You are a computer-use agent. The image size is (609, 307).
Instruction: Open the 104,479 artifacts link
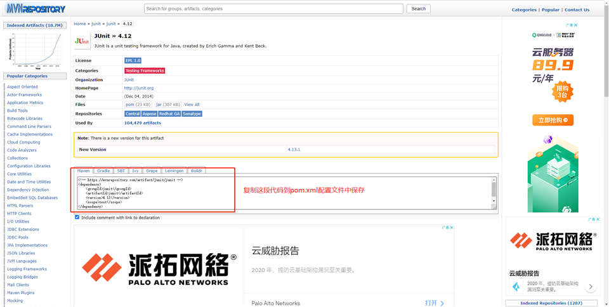coord(143,122)
